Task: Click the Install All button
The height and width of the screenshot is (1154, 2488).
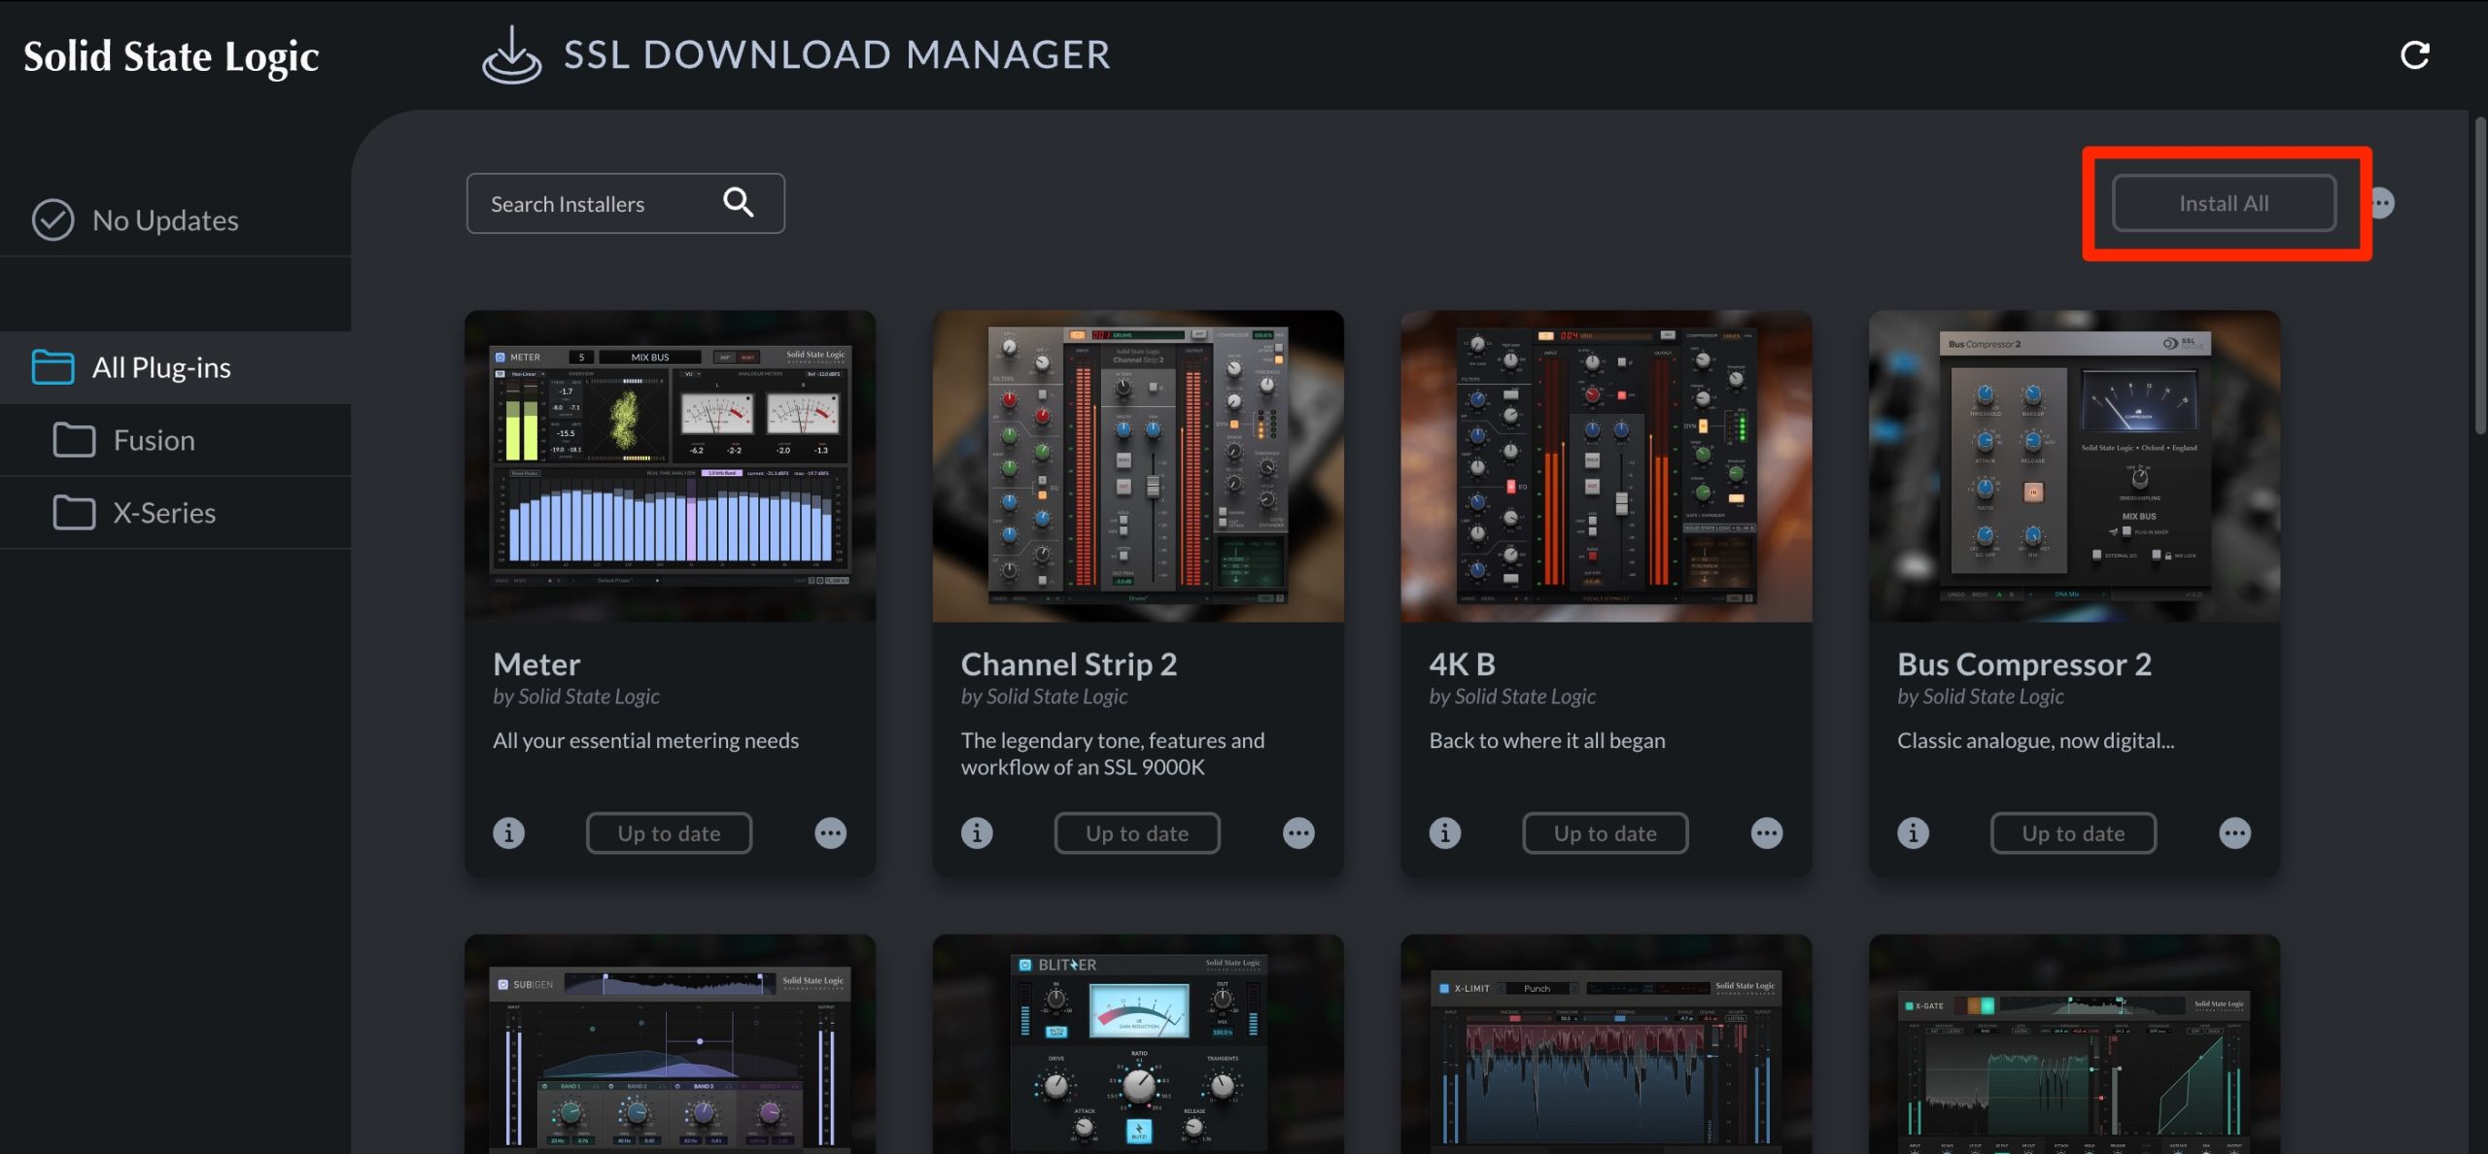Action: point(2224,203)
